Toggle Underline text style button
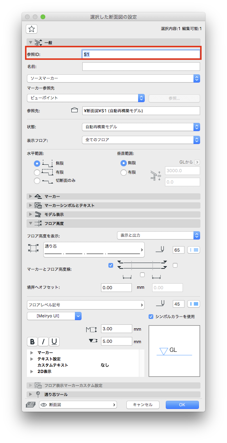 coord(54,342)
